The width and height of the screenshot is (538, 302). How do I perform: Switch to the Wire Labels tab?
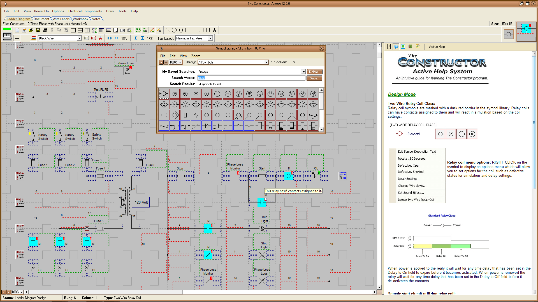61,19
